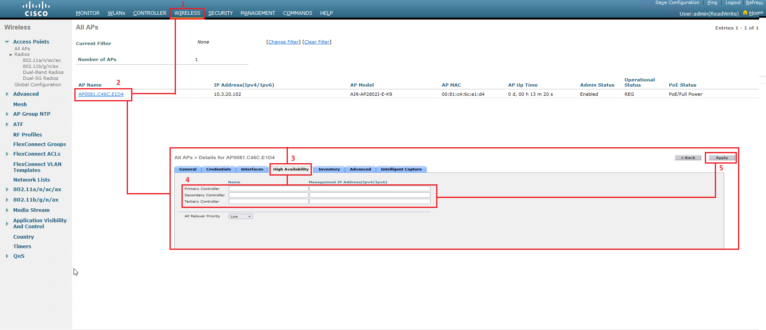Image resolution: width=766 pixels, height=330 pixels.
Task: Focus the Tertiary Controller Name field
Action: pyautogui.click(x=268, y=202)
